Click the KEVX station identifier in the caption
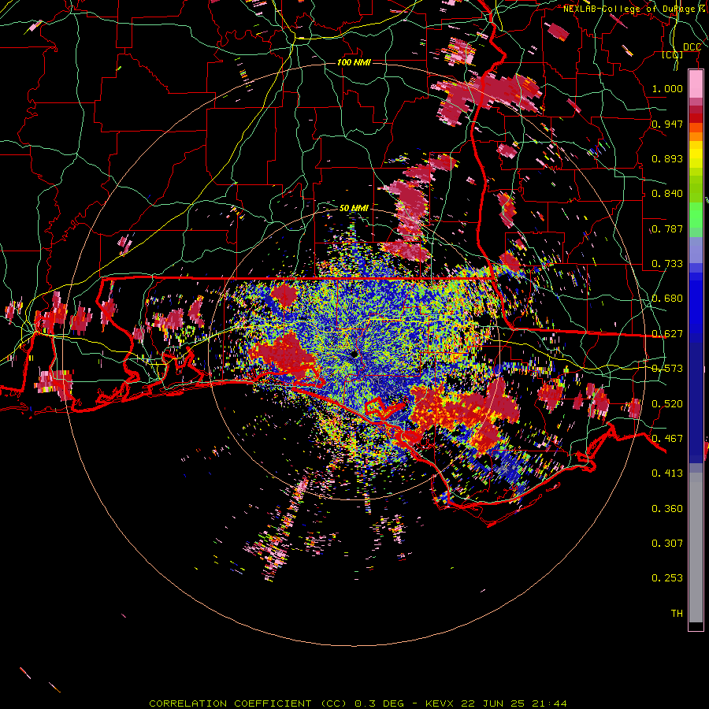Screen dimensions: 709x709 440,703
